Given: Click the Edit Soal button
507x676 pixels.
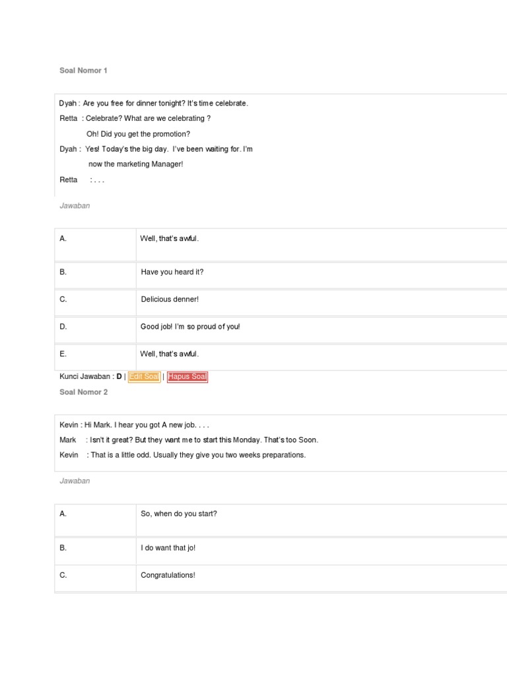Looking at the screenshot, I should click(x=144, y=377).
